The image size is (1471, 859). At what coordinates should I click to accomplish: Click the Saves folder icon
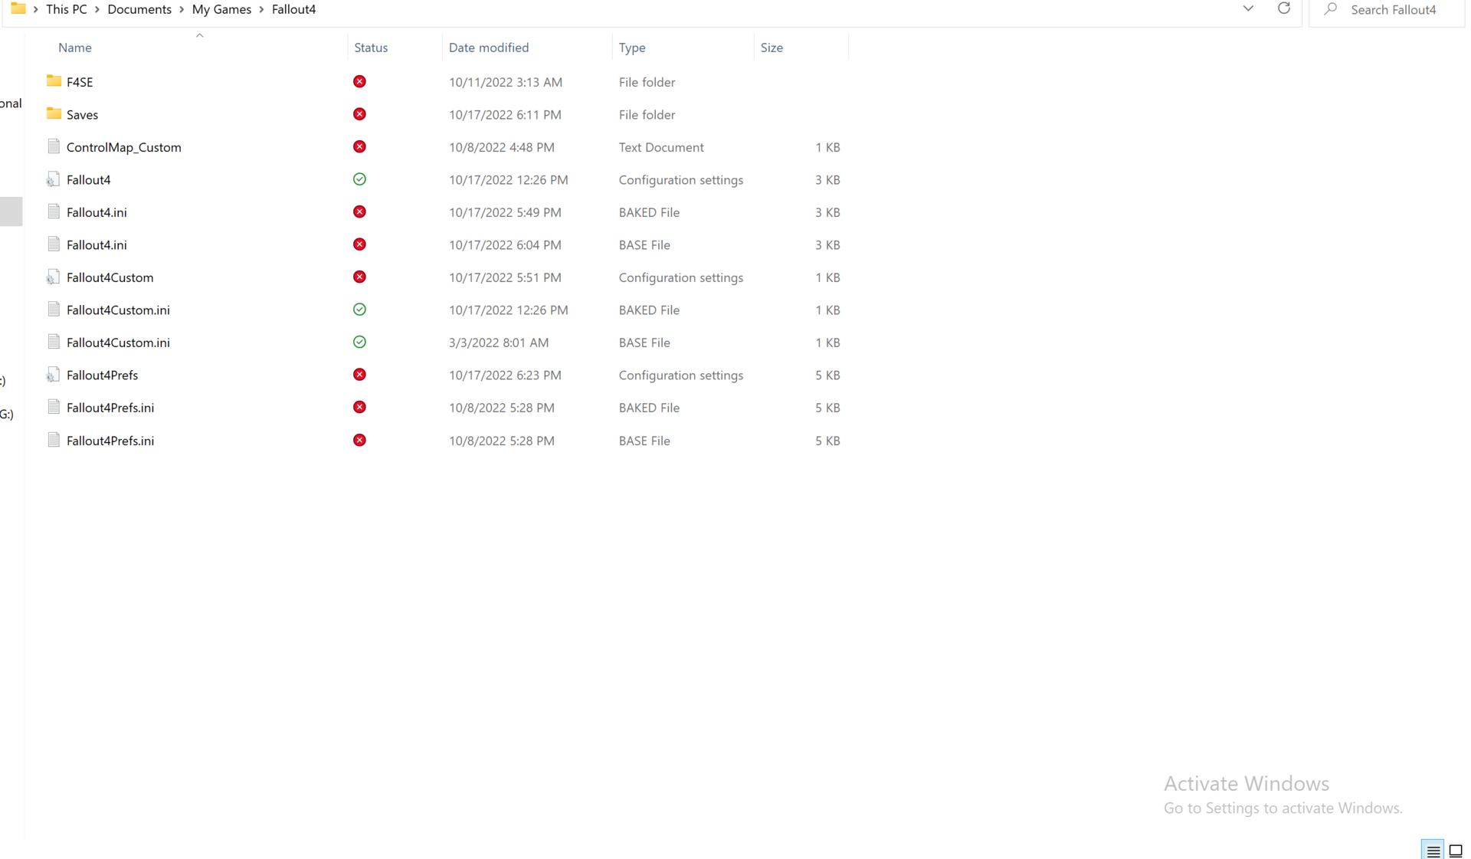point(54,114)
